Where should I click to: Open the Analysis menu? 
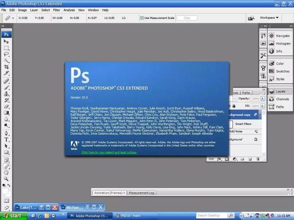click(69, 10)
